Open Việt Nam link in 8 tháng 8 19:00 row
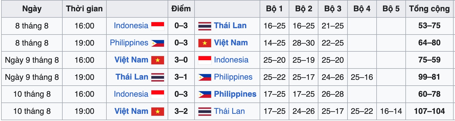 (x=231, y=43)
